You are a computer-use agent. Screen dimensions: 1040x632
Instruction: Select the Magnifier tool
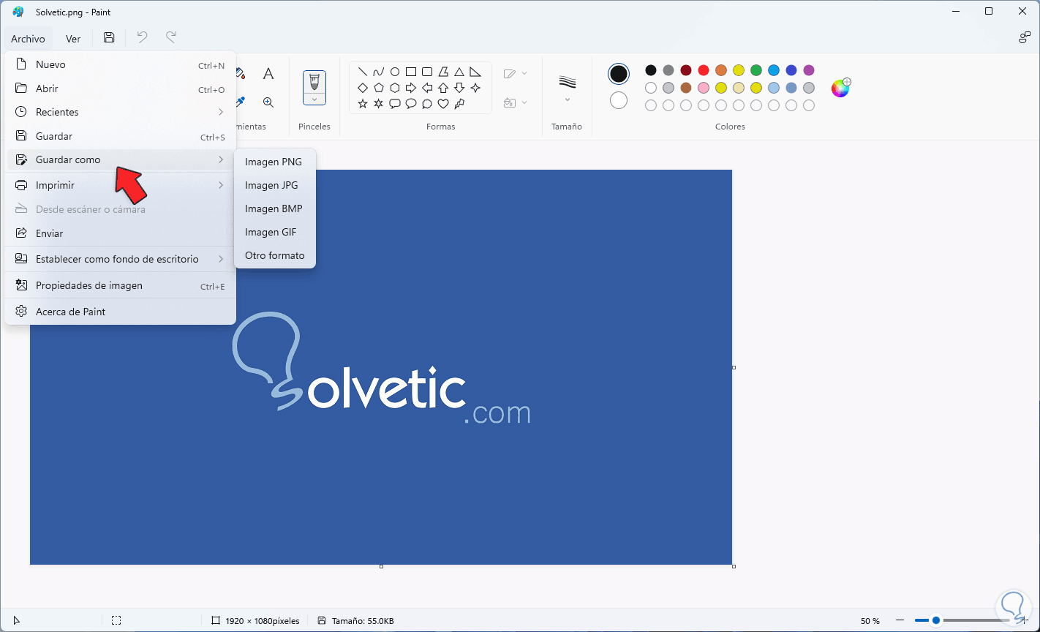pos(268,102)
